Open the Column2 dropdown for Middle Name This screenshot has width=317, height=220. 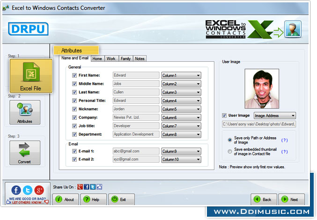click(x=181, y=84)
